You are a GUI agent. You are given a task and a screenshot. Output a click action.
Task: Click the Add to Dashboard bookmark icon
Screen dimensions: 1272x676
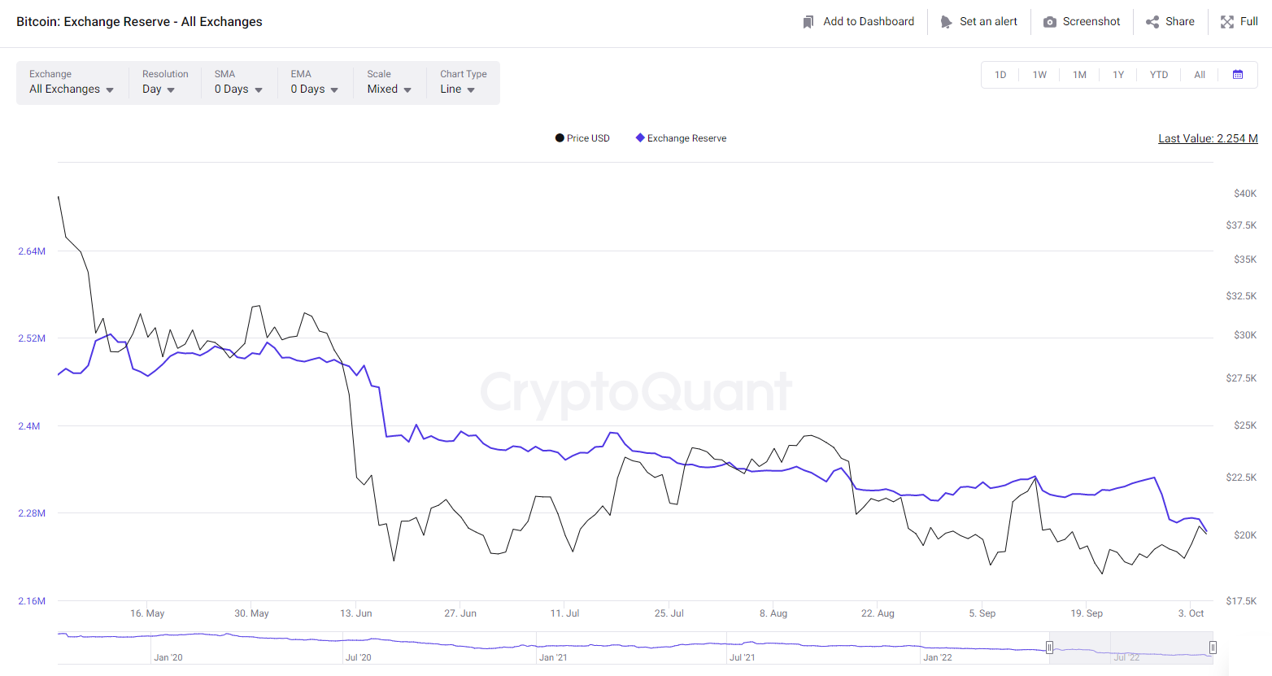(808, 22)
